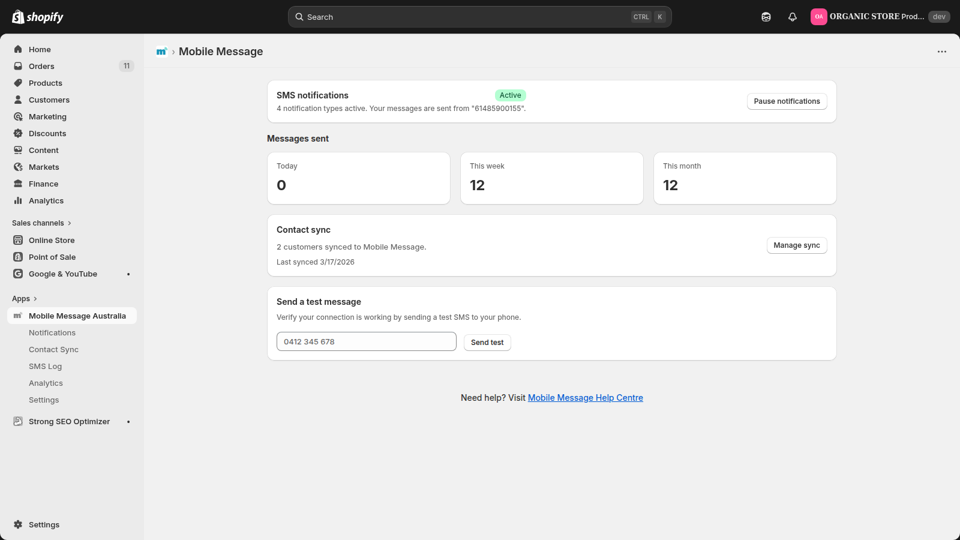Open the Analytics chart icon in sidebar
The image size is (960, 540).
pos(18,200)
